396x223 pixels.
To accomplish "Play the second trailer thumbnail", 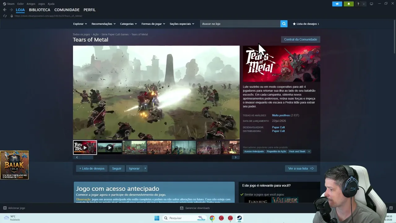I will point(110,147).
